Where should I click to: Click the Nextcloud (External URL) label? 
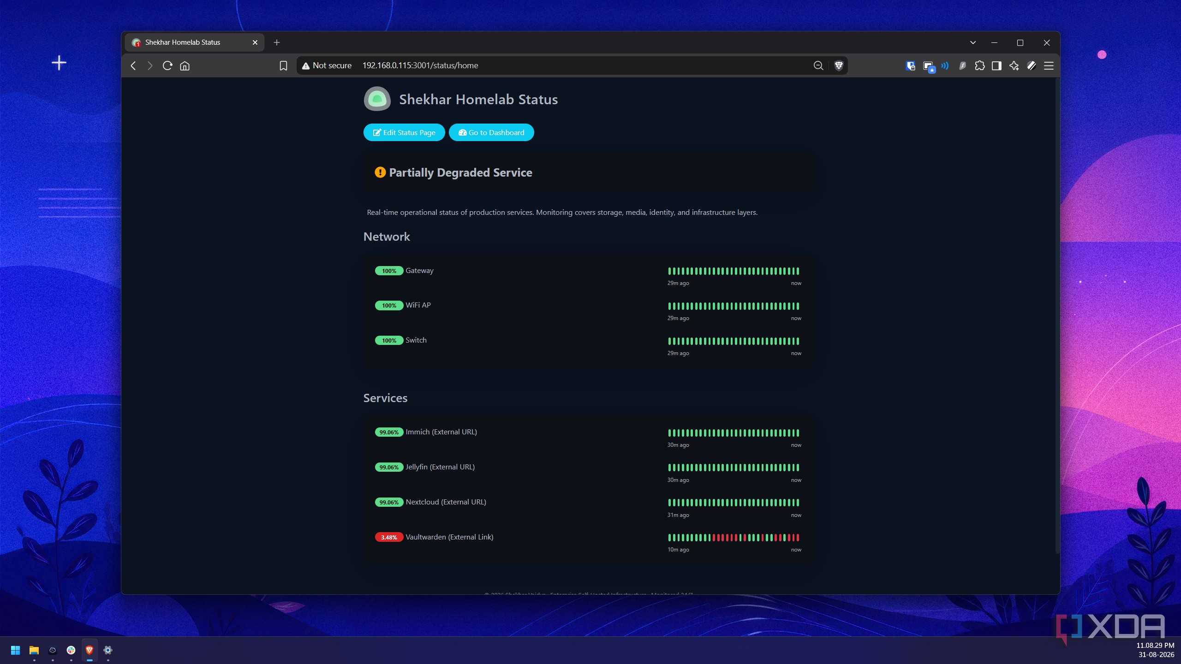(x=446, y=502)
